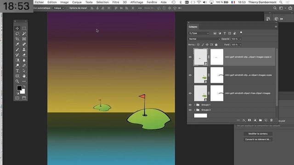Select the Brush tool

17,49
